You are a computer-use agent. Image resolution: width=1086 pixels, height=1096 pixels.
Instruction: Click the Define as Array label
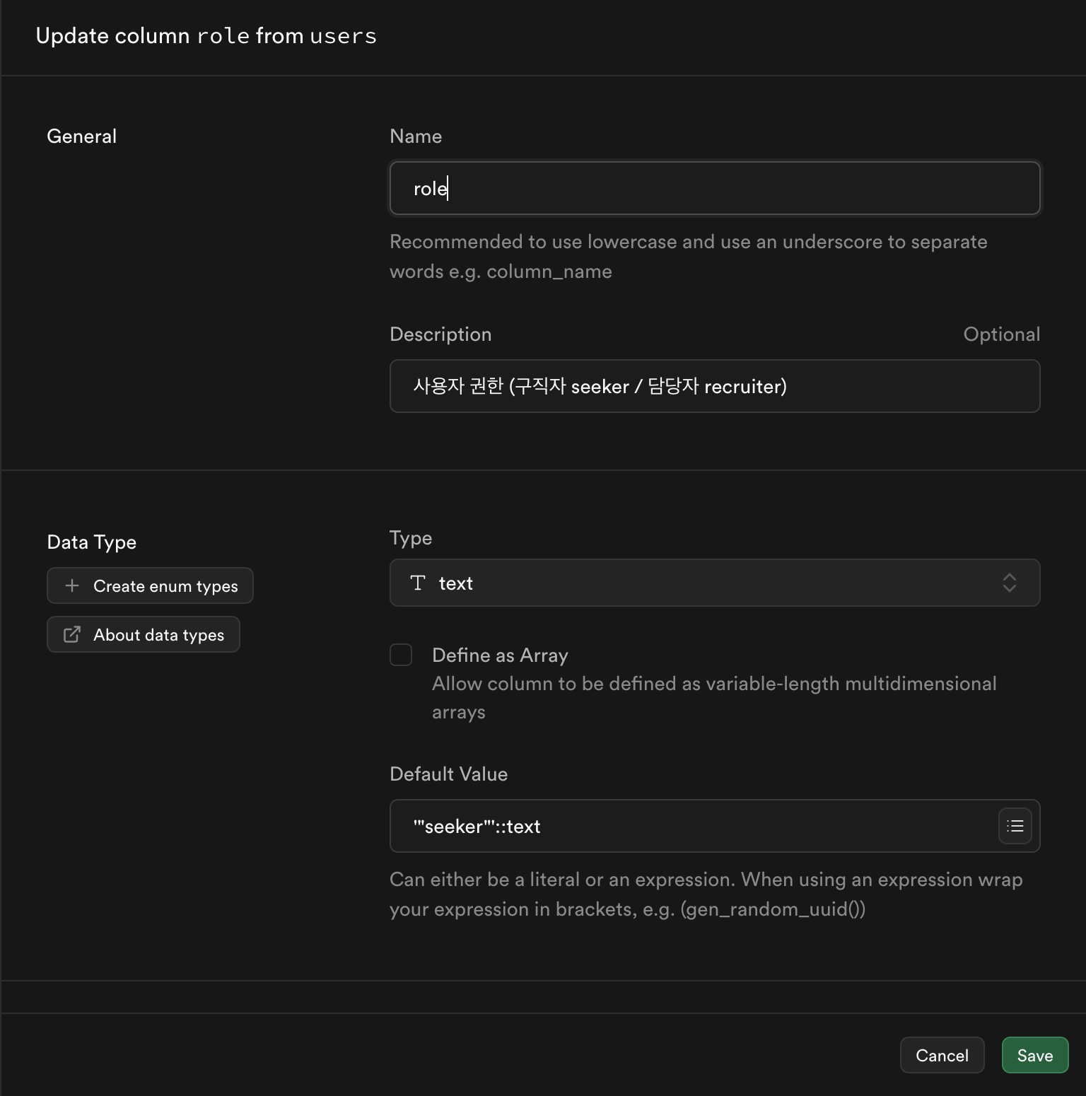pos(500,655)
